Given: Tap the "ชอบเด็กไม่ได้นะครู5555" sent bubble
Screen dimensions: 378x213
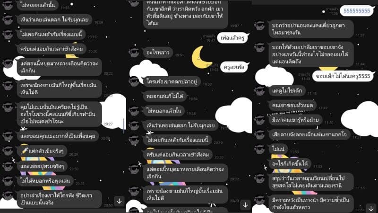Looking at the screenshot, I should click(343, 76).
